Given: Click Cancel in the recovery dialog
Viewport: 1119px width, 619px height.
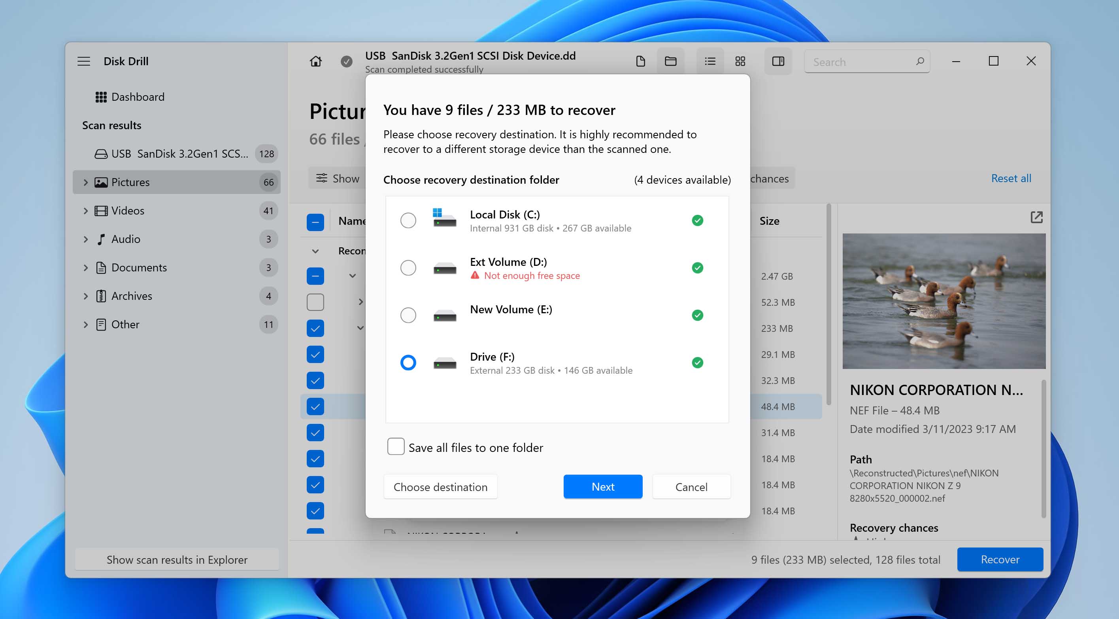Looking at the screenshot, I should (691, 487).
